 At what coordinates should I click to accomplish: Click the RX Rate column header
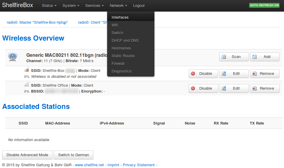click(x=221, y=123)
